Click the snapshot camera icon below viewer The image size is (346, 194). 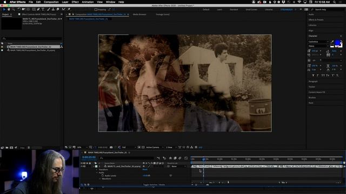111,147
